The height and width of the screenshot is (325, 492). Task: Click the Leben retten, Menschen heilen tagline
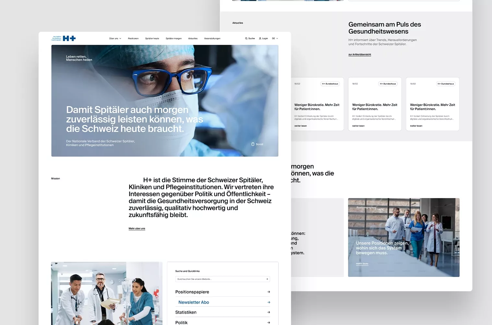point(79,58)
